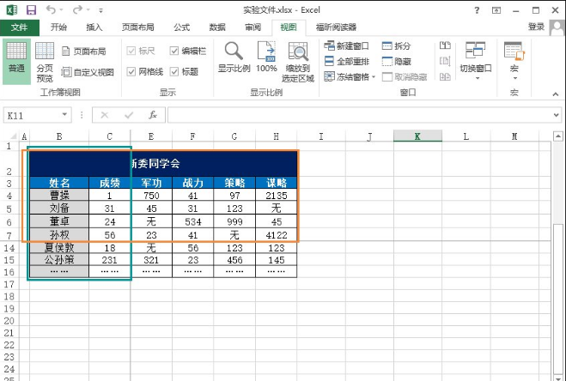Click the view side by side icon

click(445, 45)
